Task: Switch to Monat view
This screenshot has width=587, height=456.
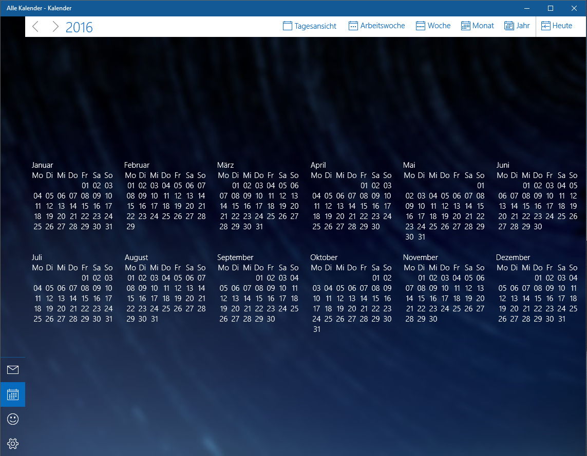Action: [x=477, y=26]
